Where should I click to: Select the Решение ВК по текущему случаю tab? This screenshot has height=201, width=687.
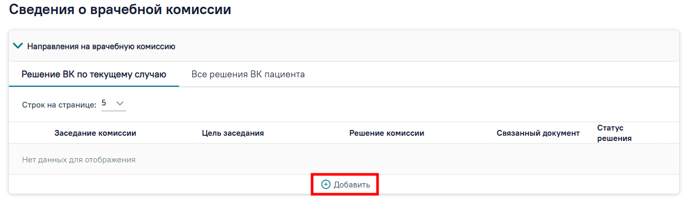tap(94, 75)
